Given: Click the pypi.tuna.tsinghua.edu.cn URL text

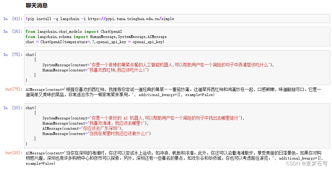Looking at the screenshot, I should [131, 19].
